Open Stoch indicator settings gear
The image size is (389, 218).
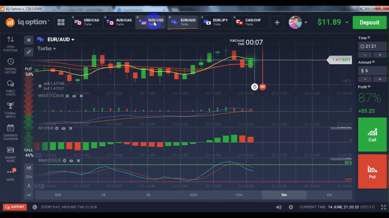pyautogui.click(x=64, y=161)
